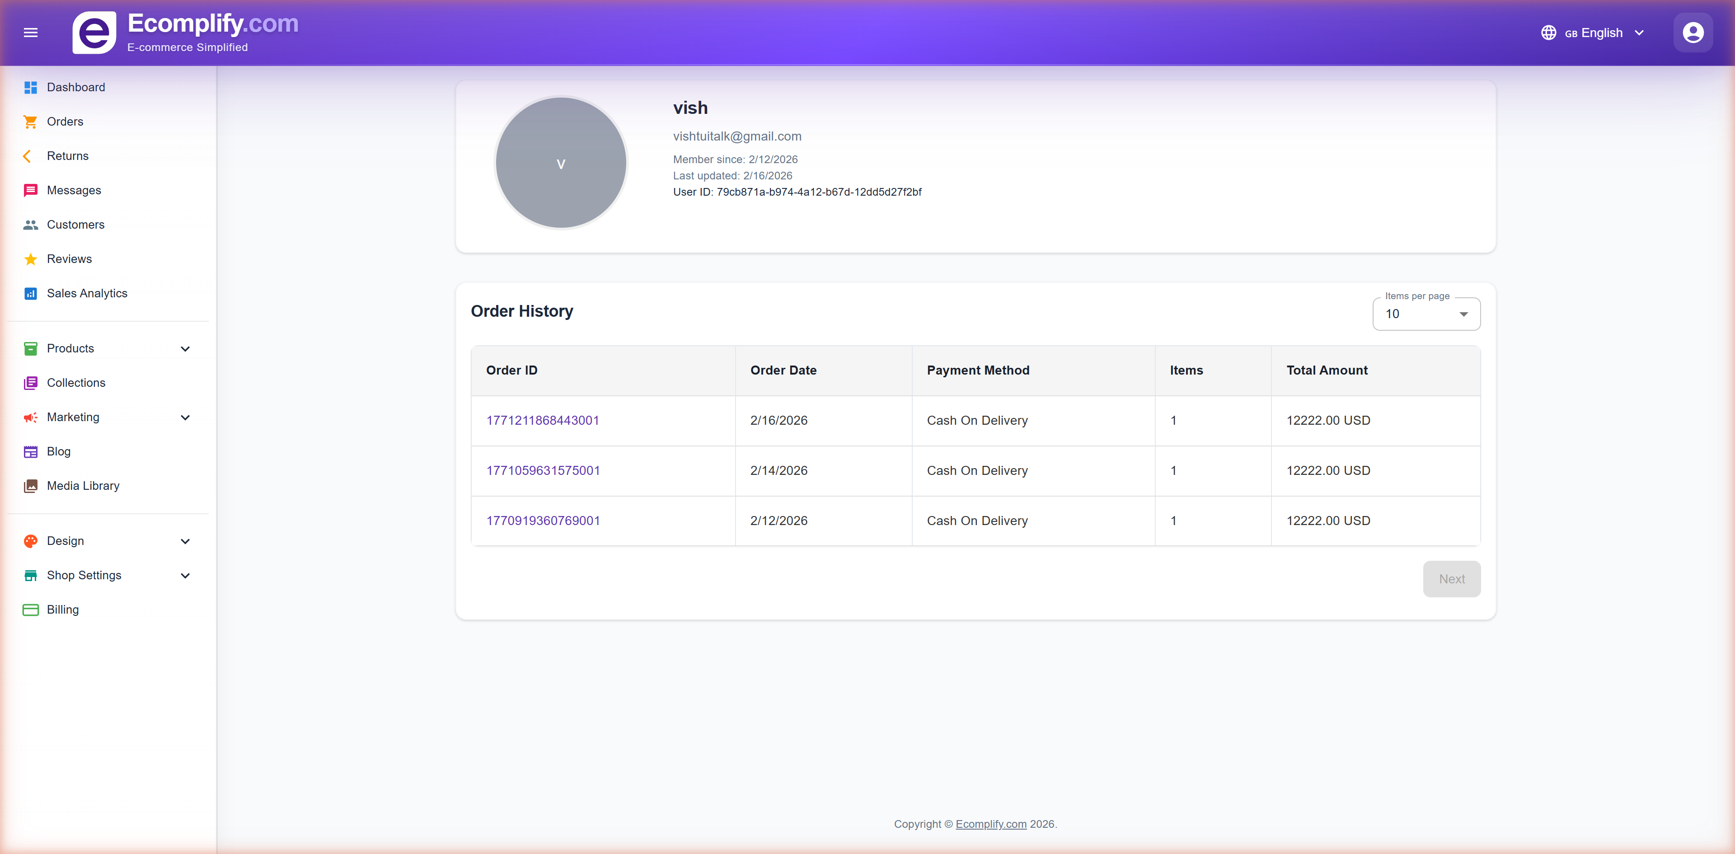This screenshot has width=1735, height=854.
Task: Open the Sales Analytics chart icon
Action: coord(30,294)
